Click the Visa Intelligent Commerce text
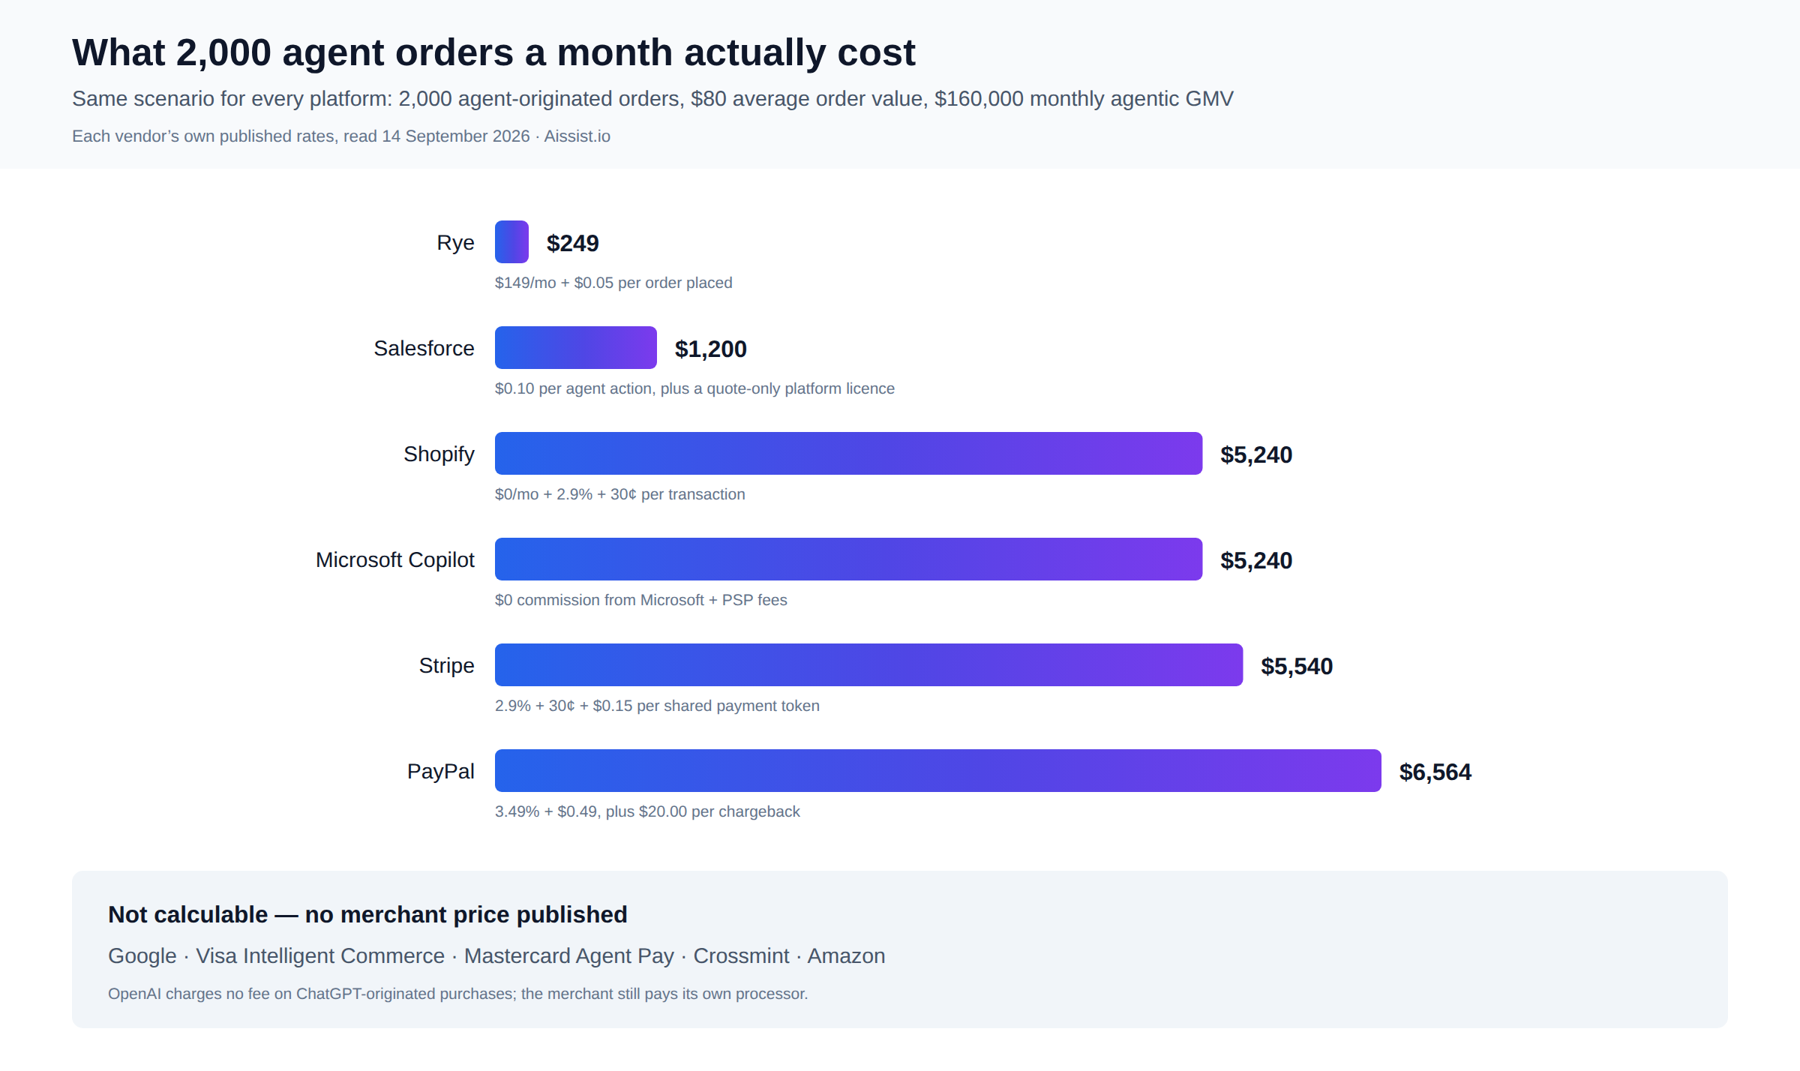The width and height of the screenshot is (1800, 1071). [x=320, y=955]
